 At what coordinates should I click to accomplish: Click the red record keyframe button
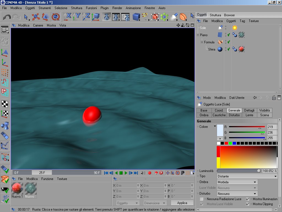coord(150,173)
